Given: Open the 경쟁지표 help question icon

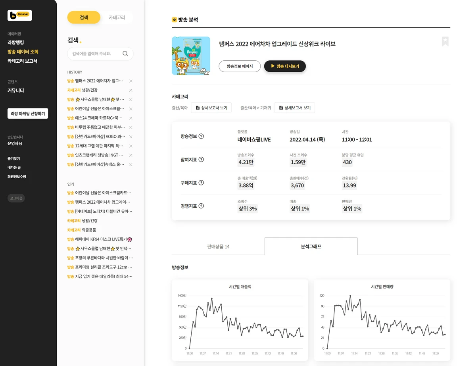Looking at the screenshot, I should click(x=201, y=206).
